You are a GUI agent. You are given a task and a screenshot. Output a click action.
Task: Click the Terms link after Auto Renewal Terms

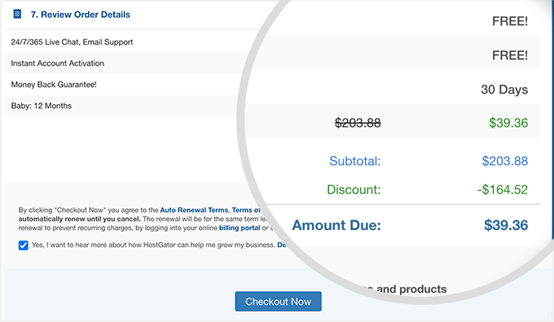[x=246, y=210]
